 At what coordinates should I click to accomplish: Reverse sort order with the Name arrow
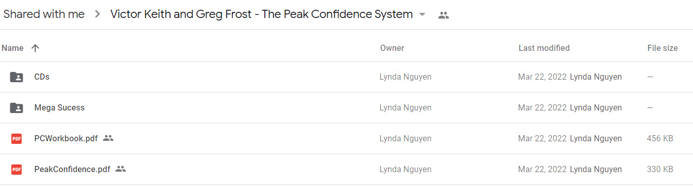pyautogui.click(x=35, y=48)
